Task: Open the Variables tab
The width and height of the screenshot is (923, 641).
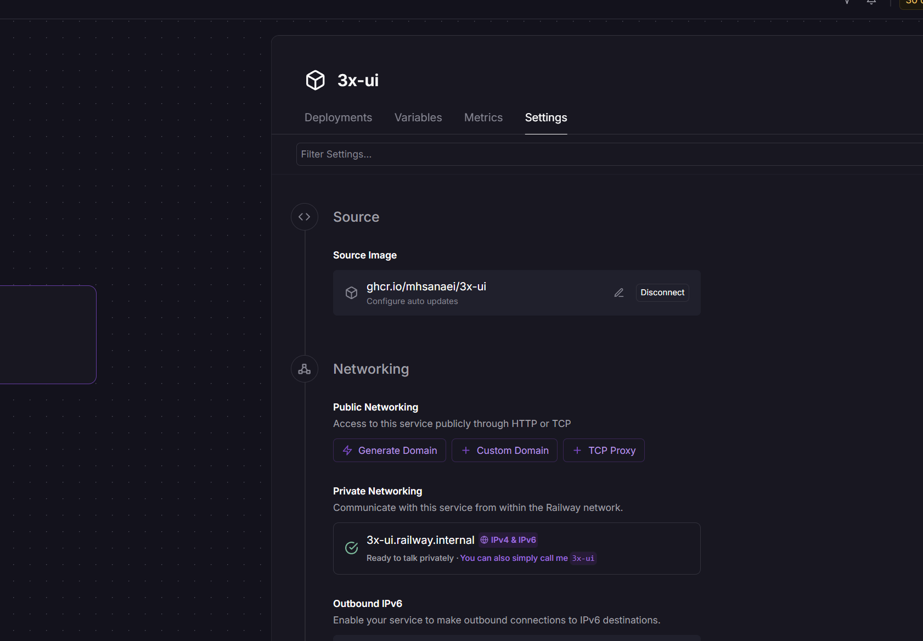Action: 418,117
